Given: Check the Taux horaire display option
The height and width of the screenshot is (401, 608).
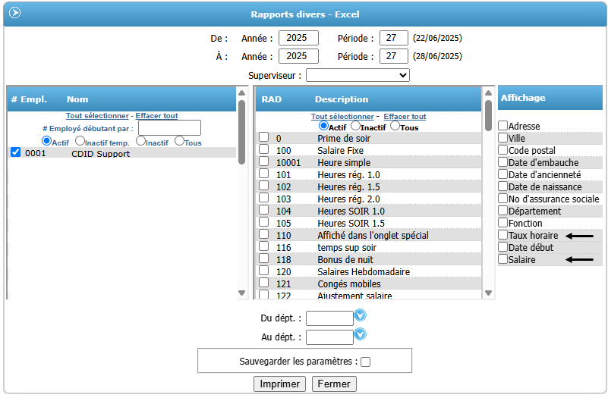Looking at the screenshot, I should point(502,236).
